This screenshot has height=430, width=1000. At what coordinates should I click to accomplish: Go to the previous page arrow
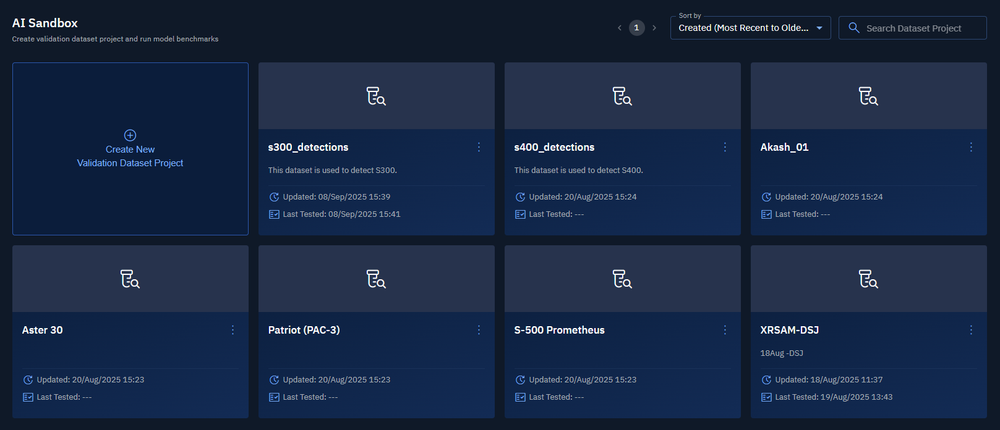620,28
